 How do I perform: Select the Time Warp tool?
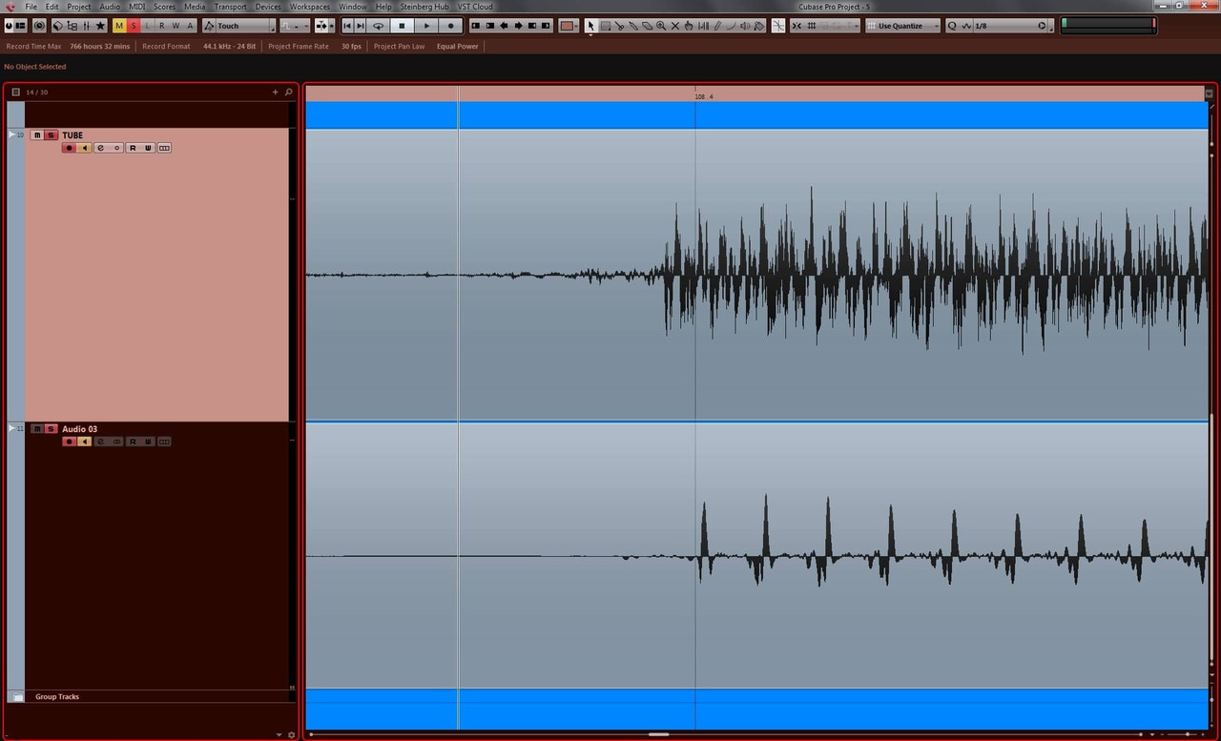(x=703, y=26)
